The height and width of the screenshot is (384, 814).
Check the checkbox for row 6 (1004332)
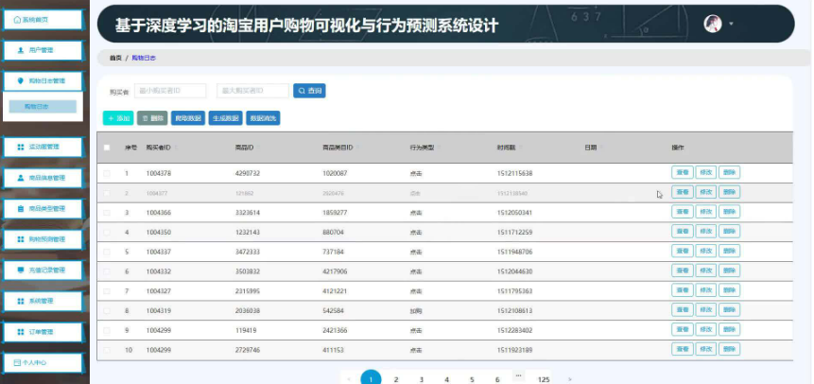point(107,271)
